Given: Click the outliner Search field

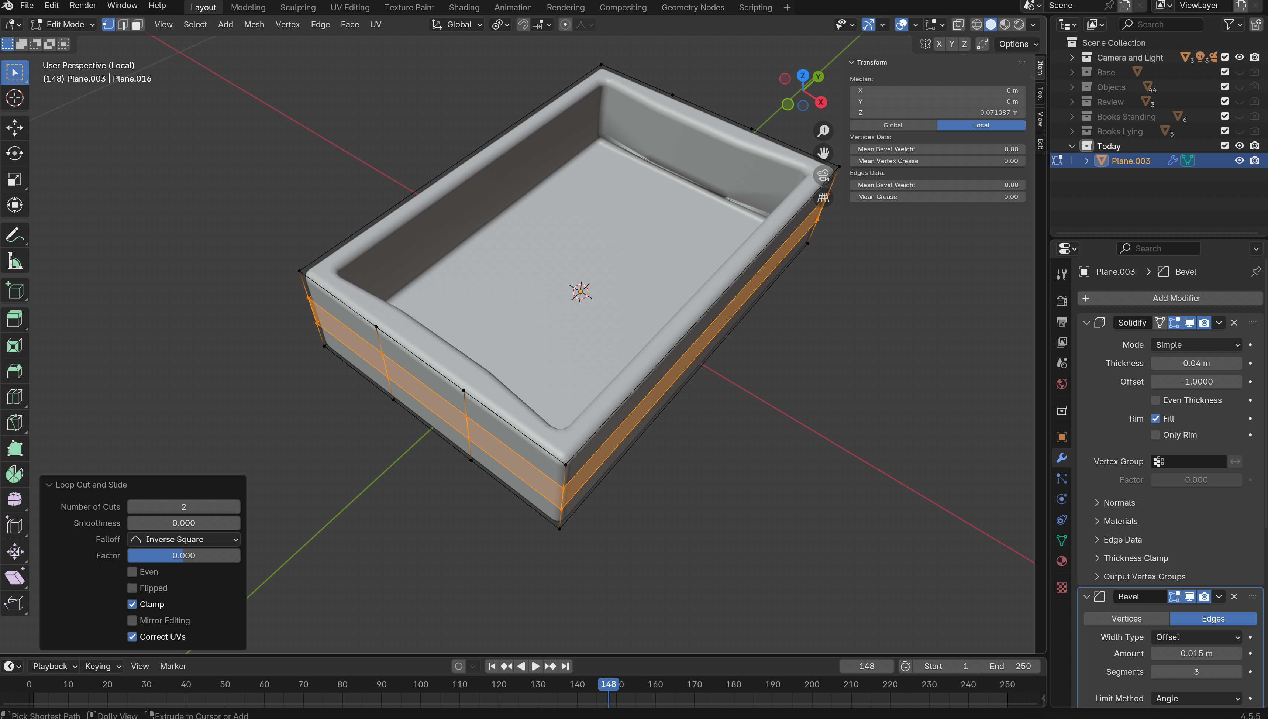Looking at the screenshot, I should (x=1161, y=24).
